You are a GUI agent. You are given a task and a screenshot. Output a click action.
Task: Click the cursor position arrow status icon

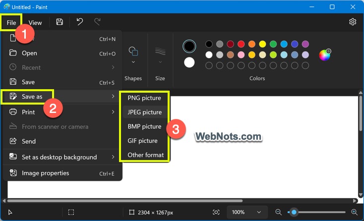(x=10, y=212)
